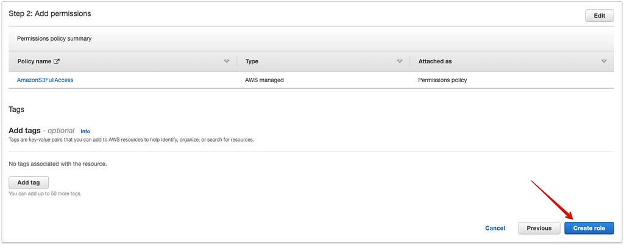
Task: Click the Type column header text
Action: 252,61
